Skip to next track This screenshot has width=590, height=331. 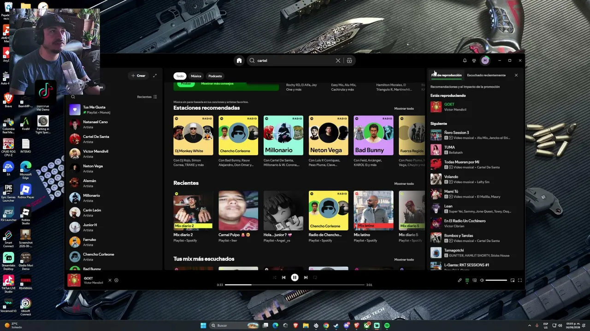point(306,278)
